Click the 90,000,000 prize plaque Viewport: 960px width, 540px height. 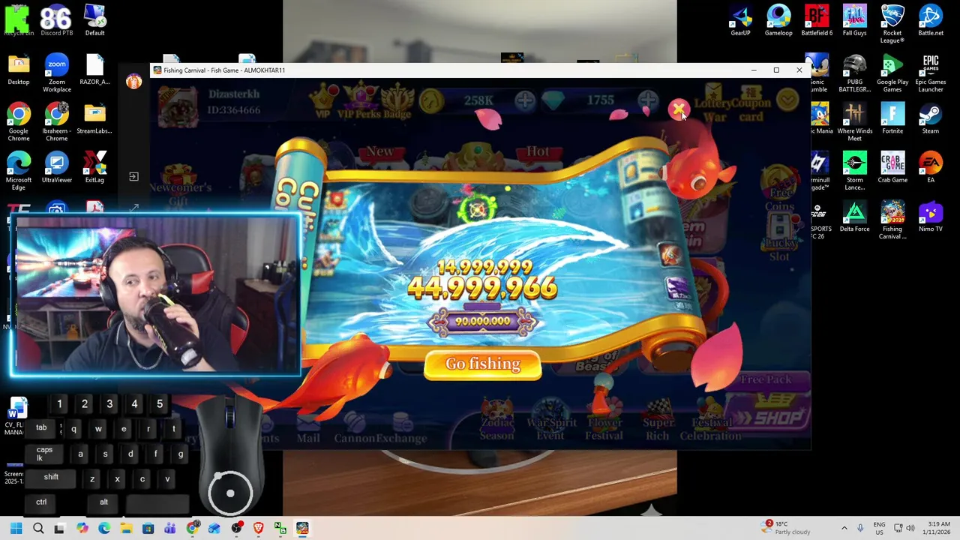pyautogui.click(x=482, y=322)
